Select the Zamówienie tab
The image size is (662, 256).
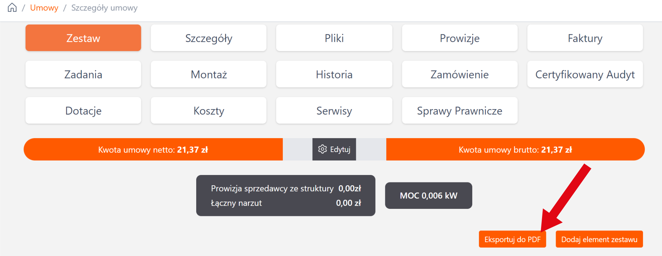459,74
